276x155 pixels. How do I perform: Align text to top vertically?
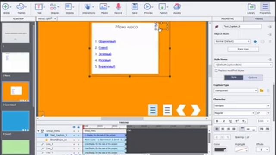(x=242, y=129)
